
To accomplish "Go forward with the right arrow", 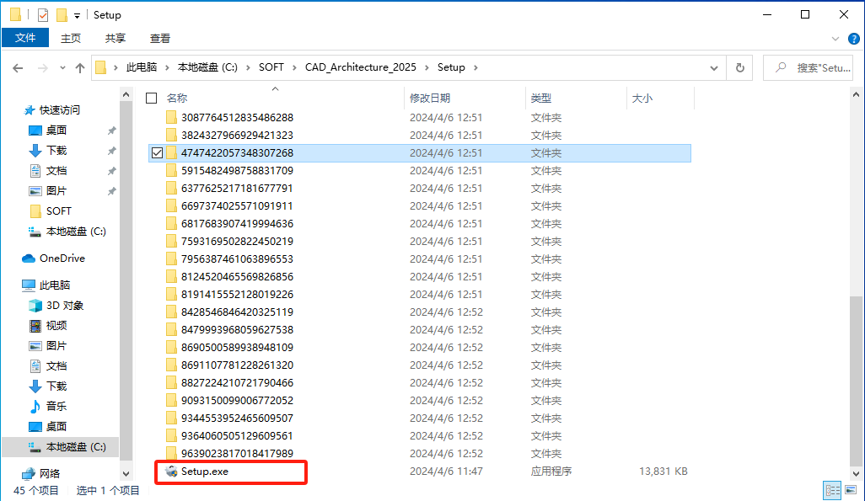I will 42,68.
